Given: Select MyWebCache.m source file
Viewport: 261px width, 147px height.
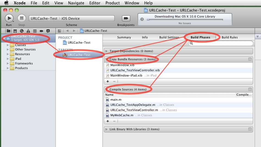Looking at the screenshot, I should point(178,115).
